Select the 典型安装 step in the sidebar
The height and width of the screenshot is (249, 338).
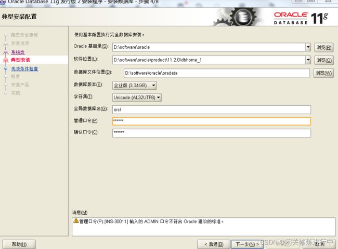tap(21, 60)
